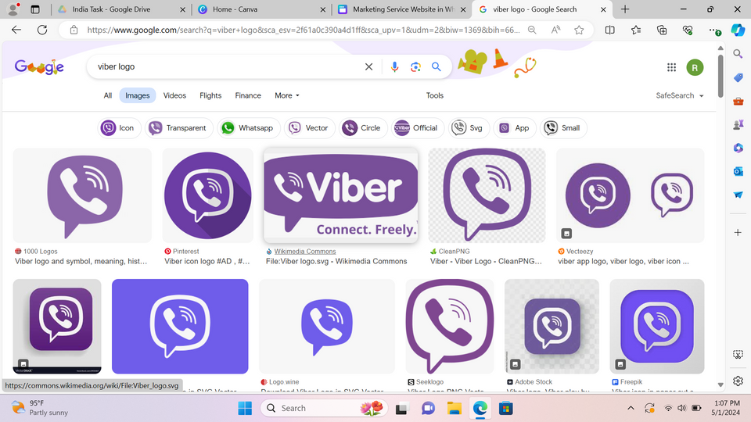This screenshot has height=422, width=751.
Task: Filter images by the Vector chip
Action: click(x=310, y=127)
